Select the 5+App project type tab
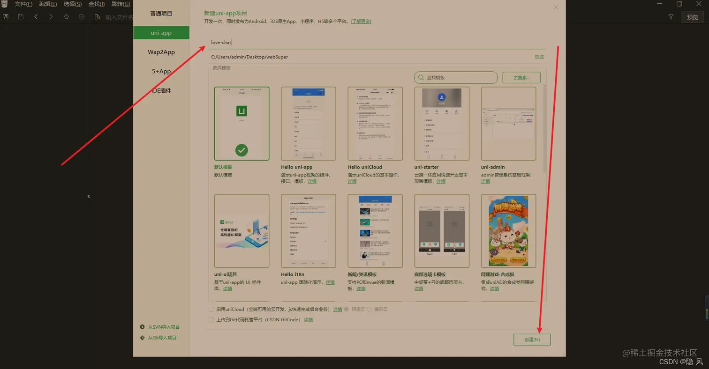This screenshot has width=709, height=369. click(x=161, y=71)
